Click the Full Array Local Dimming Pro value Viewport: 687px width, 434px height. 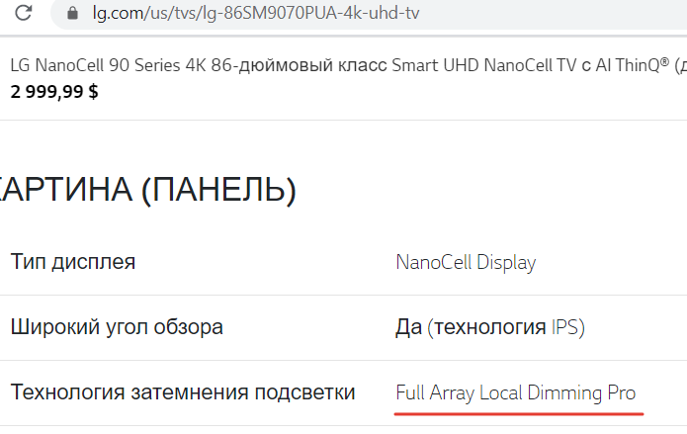coord(515,392)
